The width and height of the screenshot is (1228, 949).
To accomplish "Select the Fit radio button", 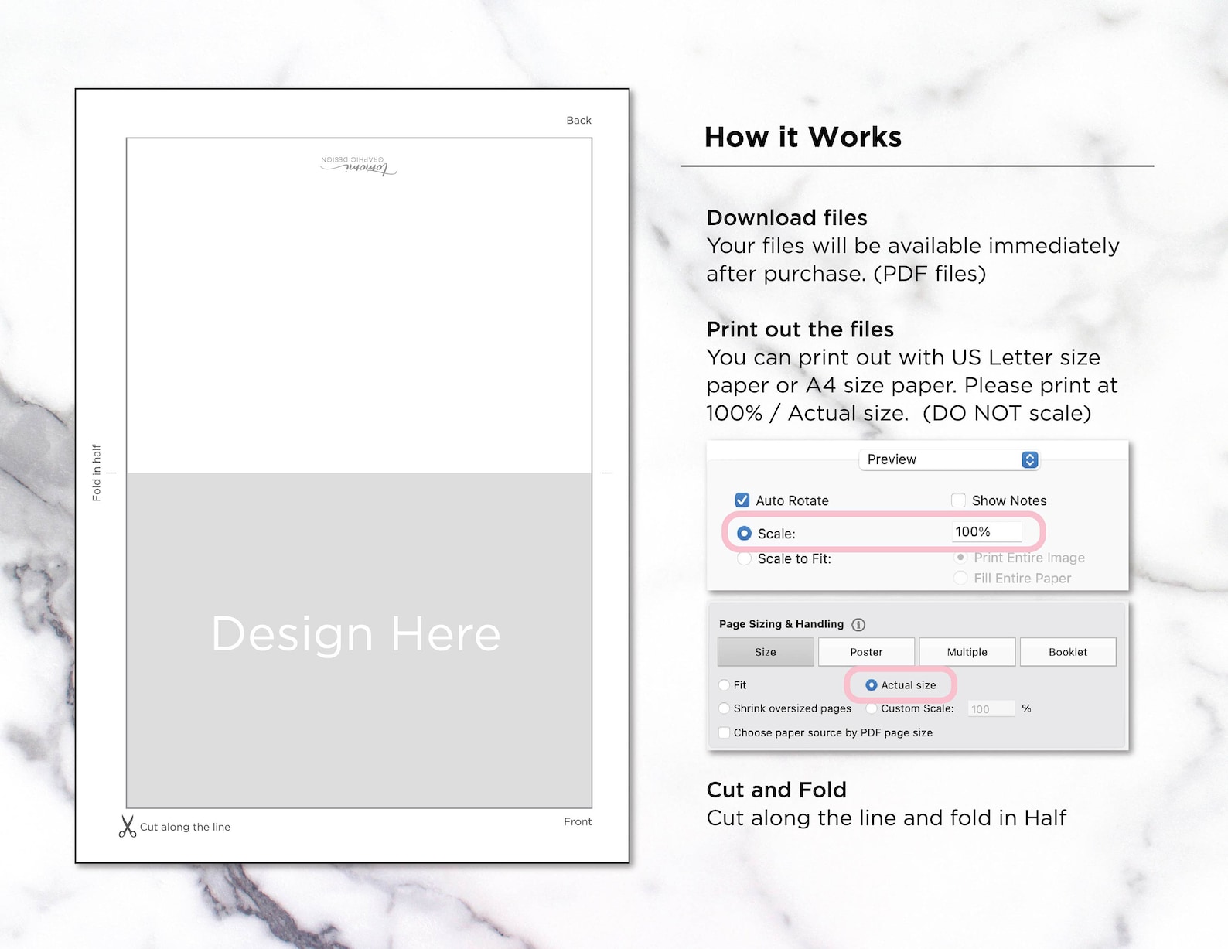I will click(x=725, y=685).
